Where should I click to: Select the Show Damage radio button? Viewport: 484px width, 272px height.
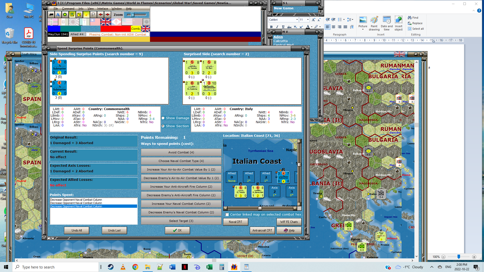(x=163, y=118)
